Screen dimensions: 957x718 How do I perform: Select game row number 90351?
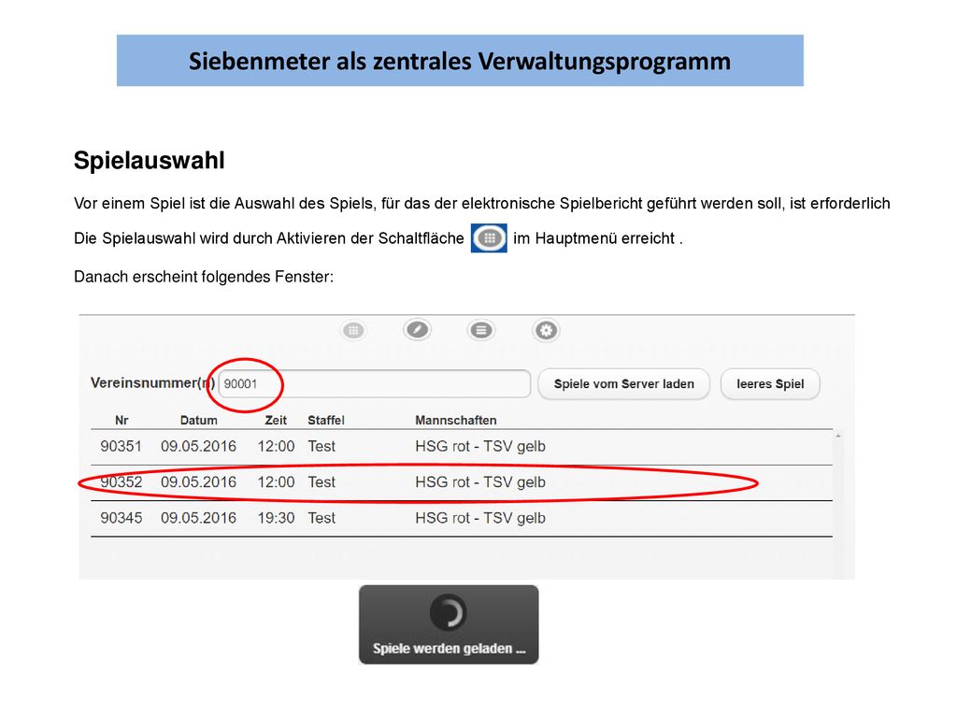click(462, 446)
